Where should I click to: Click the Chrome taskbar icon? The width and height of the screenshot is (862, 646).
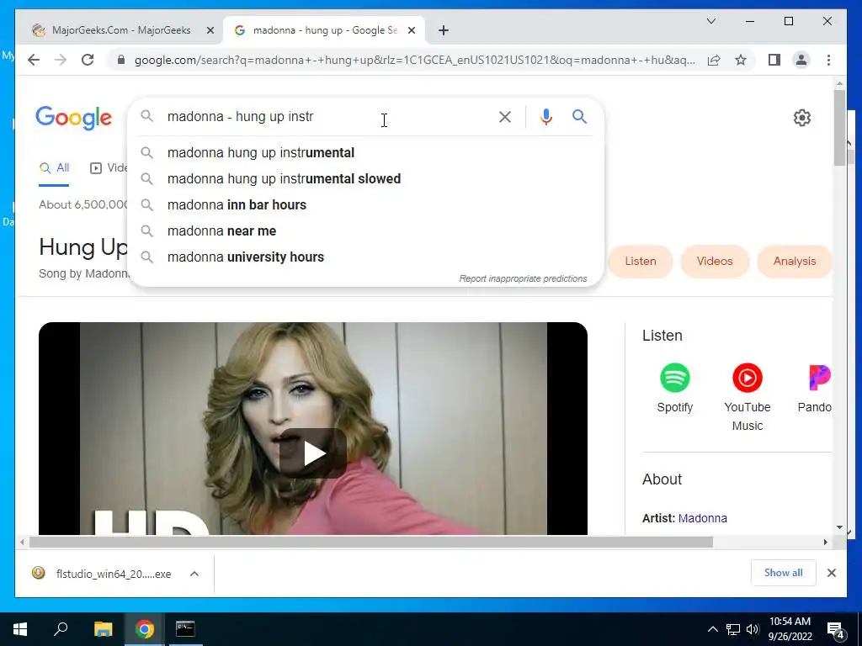click(x=144, y=629)
